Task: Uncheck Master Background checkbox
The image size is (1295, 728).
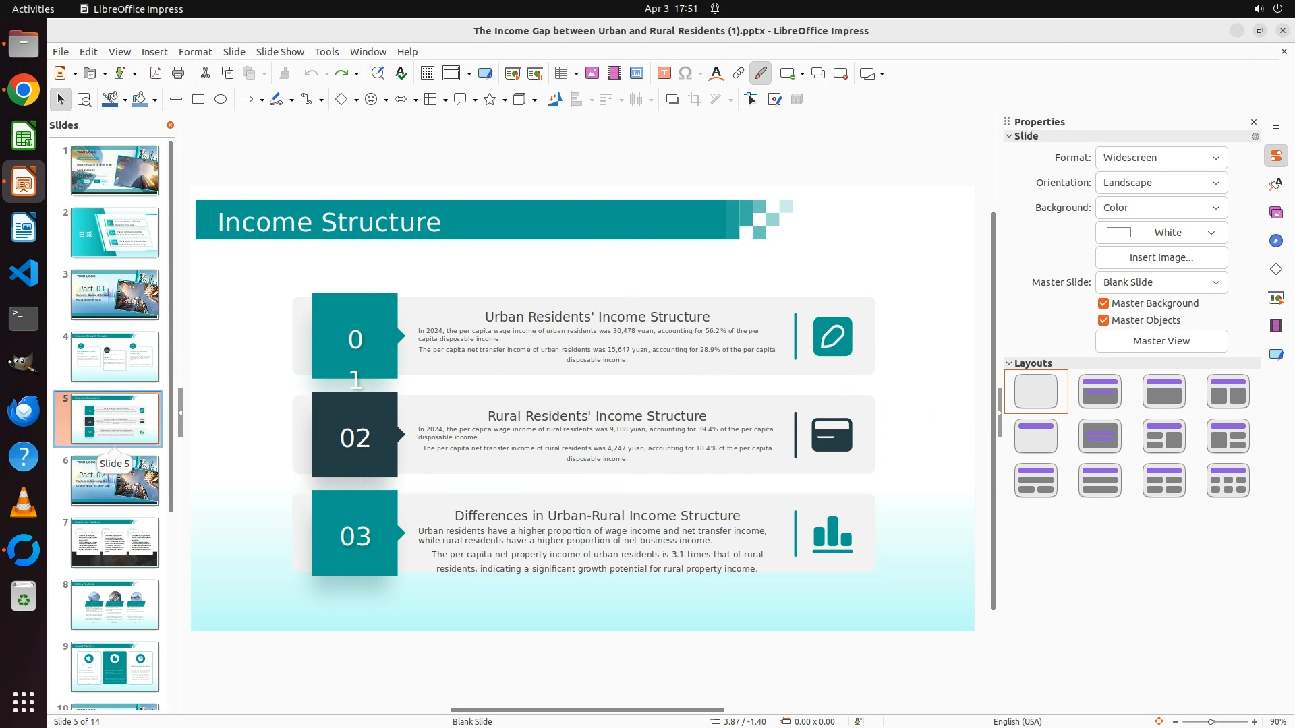Action: click(1103, 303)
